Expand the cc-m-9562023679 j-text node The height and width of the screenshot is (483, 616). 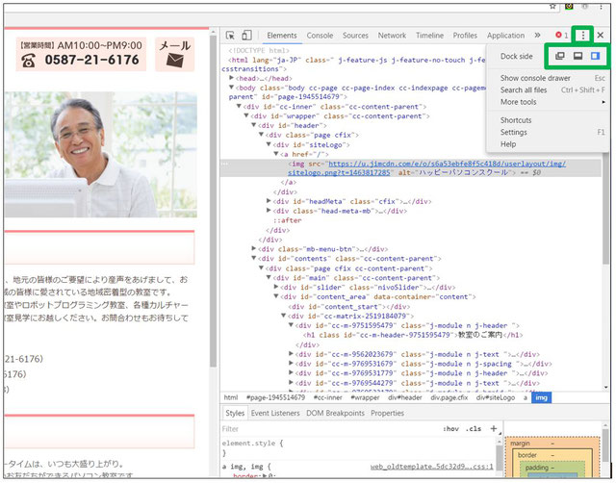(x=291, y=353)
